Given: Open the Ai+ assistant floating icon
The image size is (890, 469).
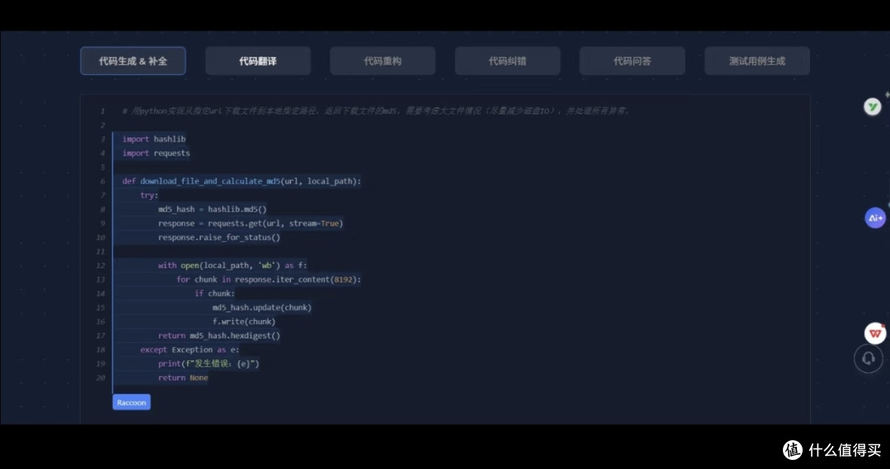Looking at the screenshot, I should pos(875,218).
